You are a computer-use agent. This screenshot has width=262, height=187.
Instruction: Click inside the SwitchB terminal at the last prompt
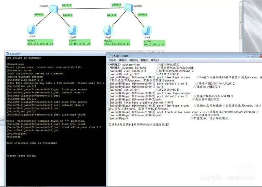[20, 137]
